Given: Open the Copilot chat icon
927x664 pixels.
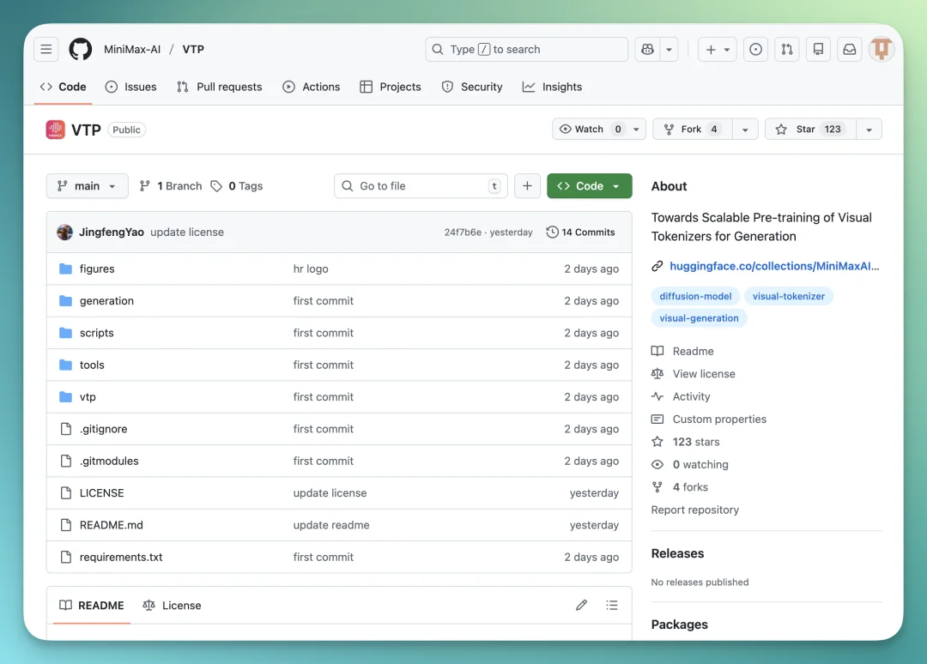Looking at the screenshot, I should pos(648,50).
